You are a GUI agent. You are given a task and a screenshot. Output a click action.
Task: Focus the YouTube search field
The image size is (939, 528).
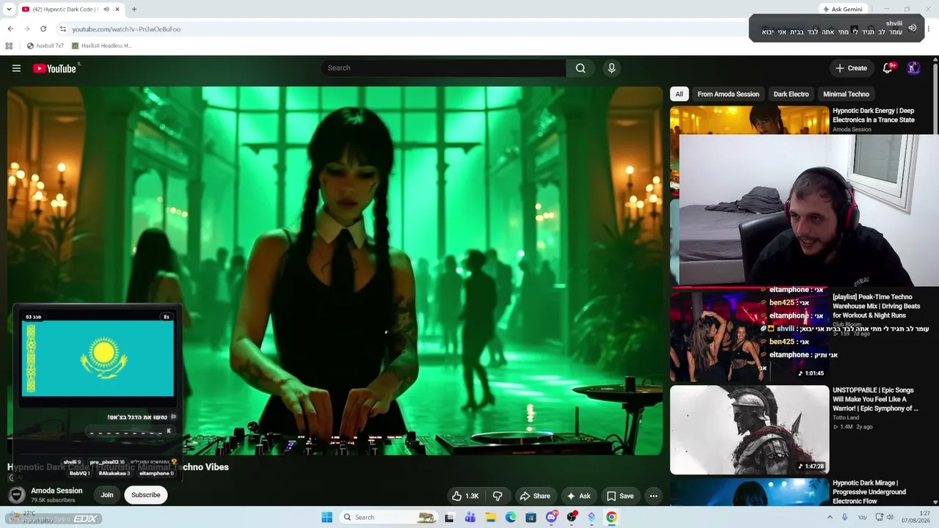(443, 68)
